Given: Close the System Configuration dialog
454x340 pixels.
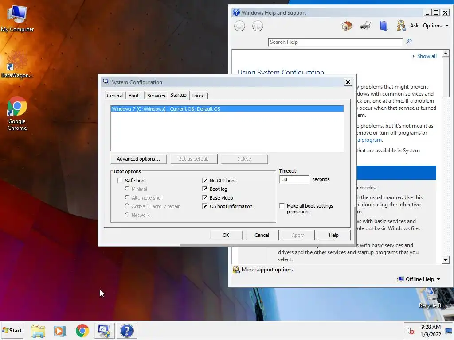Looking at the screenshot, I should click(x=348, y=82).
